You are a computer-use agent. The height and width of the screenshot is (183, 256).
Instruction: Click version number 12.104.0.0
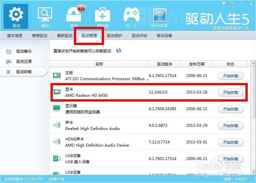point(158,92)
